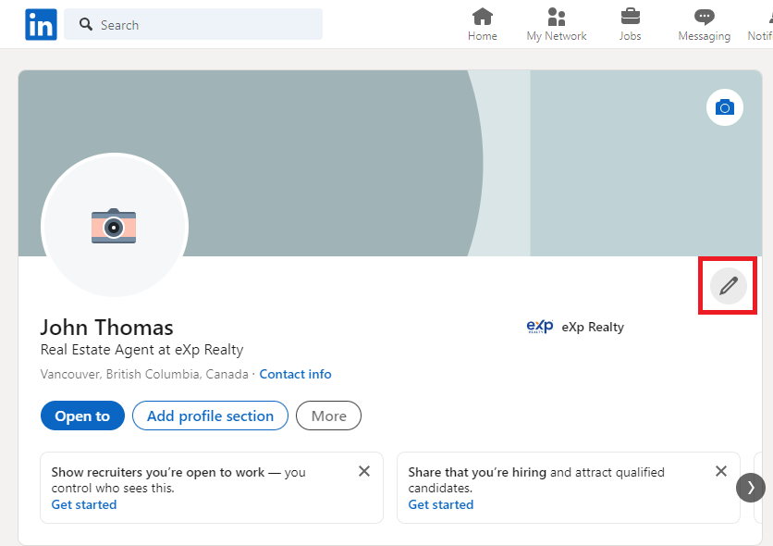Dismiss the open to work card
The width and height of the screenshot is (773, 546).
coord(364,471)
